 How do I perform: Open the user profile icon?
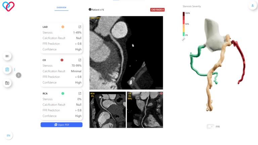tap(252, 5)
